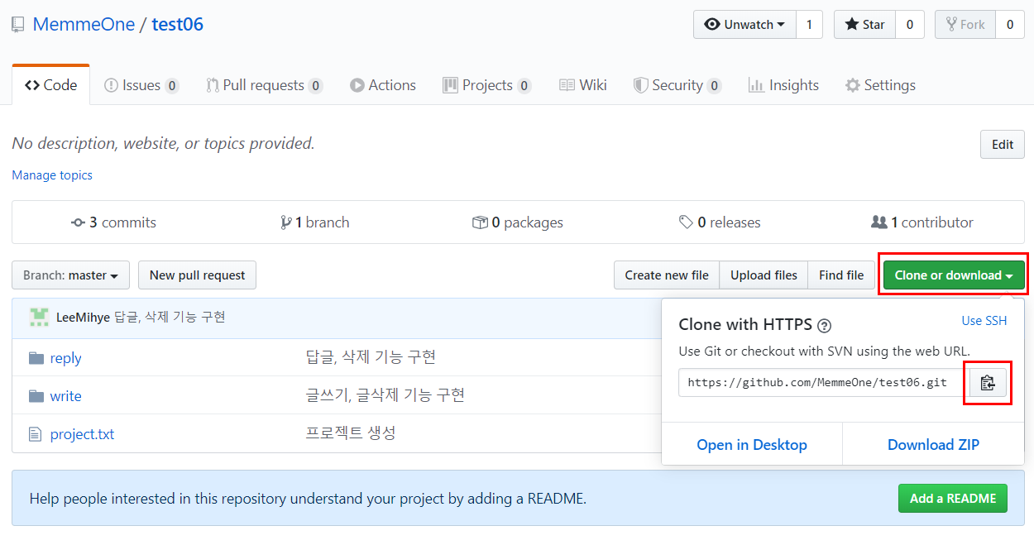Open commit message '글쓰기, 글삭제 기능 구현'
1034x545 pixels.
(x=385, y=395)
